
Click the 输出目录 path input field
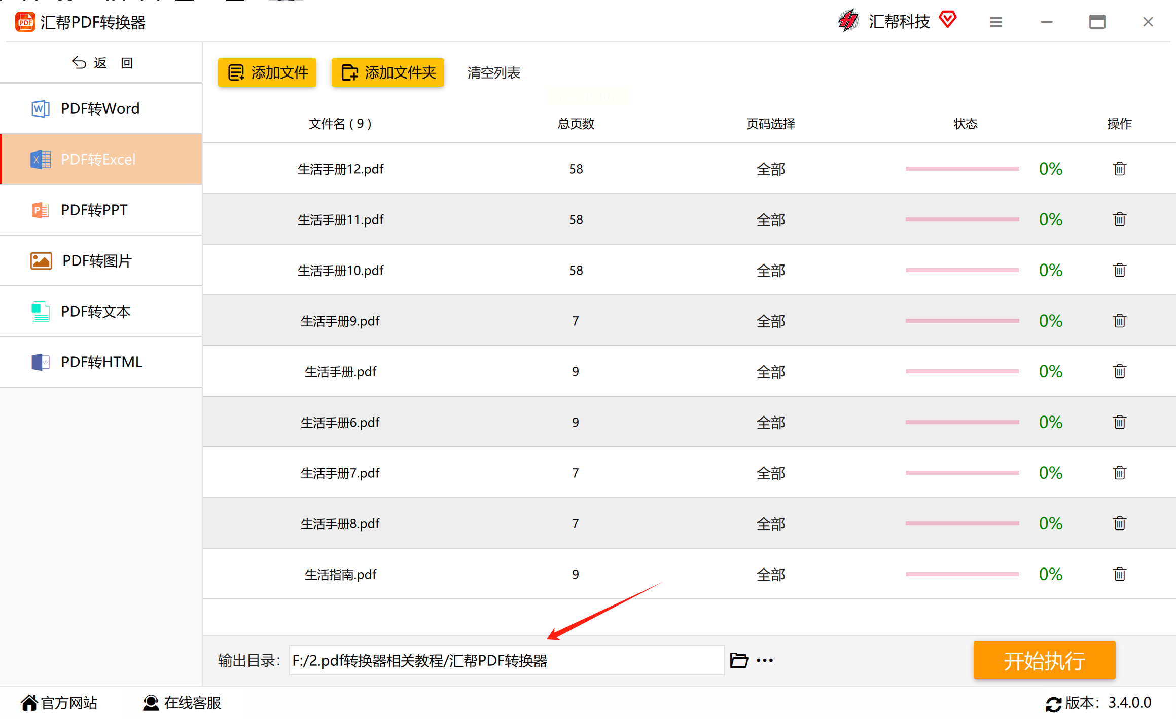(x=507, y=660)
